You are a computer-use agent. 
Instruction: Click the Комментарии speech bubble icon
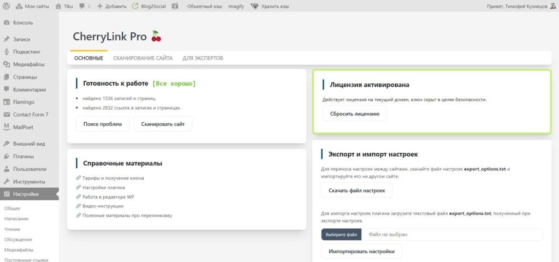(7, 90)
